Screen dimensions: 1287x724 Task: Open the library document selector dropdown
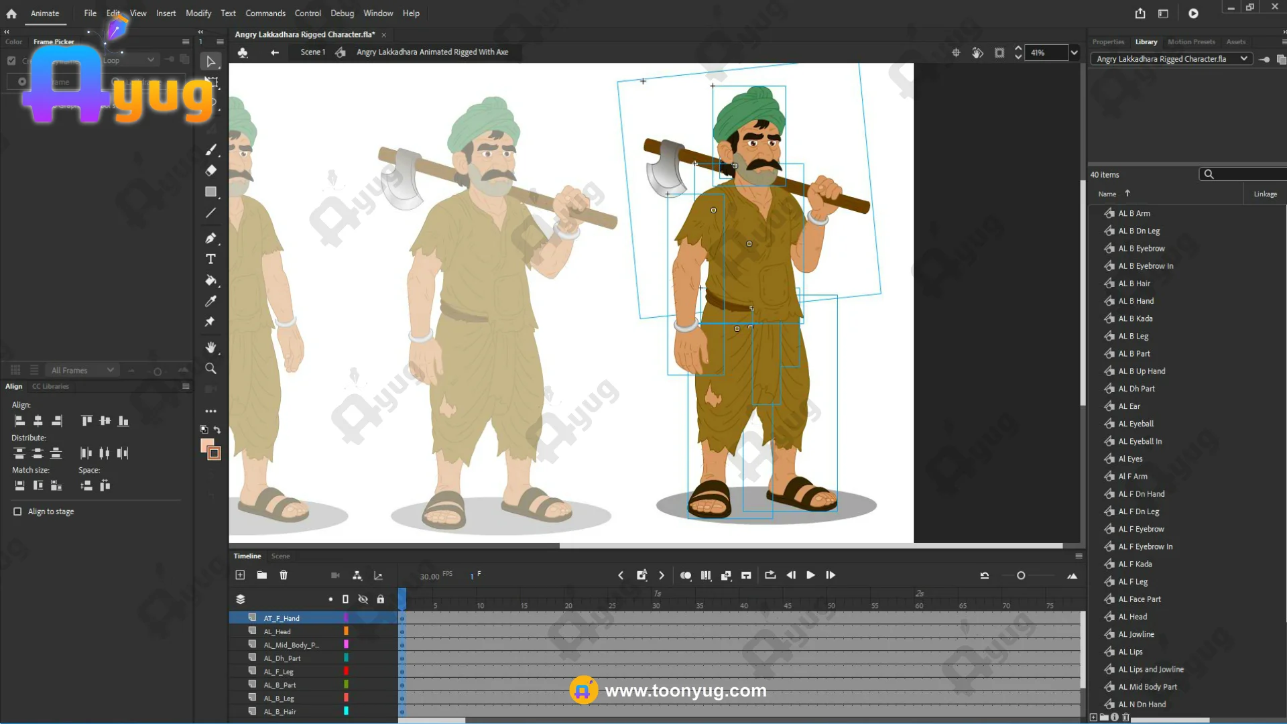[1243, 59]
